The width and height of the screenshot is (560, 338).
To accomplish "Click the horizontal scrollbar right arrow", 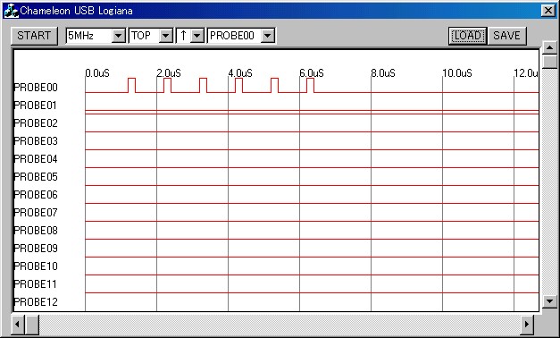I will pos(527,325).
